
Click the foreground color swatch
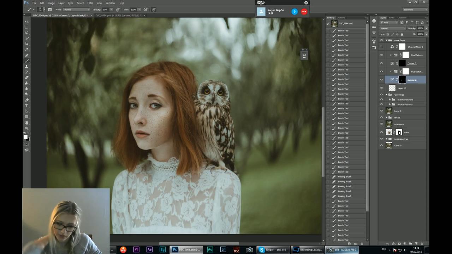(x=25, y=137)
